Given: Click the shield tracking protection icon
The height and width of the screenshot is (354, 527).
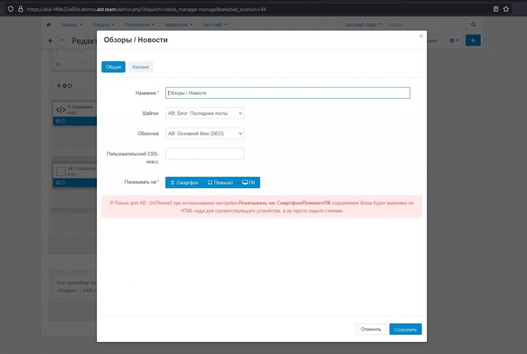Looking at the screenshot, I should coord(10,9).
